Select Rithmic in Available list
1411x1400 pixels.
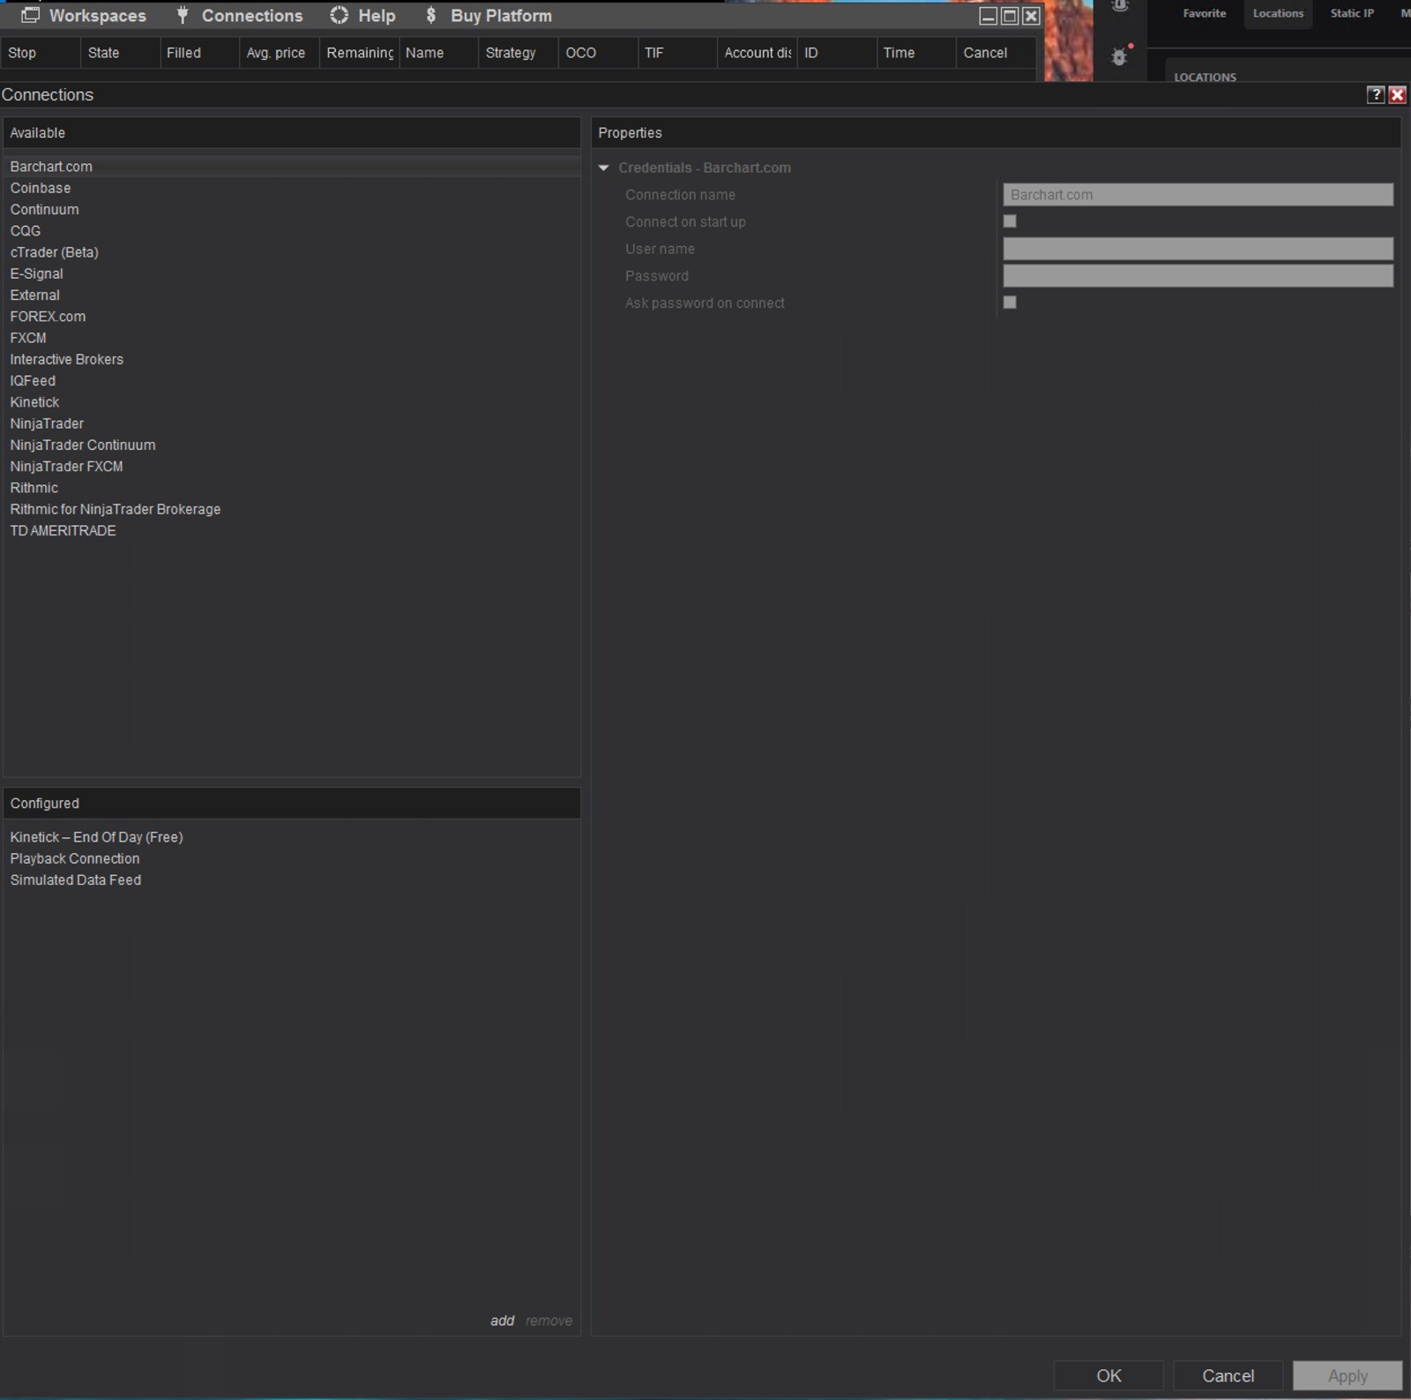click(x=292, y=488)
